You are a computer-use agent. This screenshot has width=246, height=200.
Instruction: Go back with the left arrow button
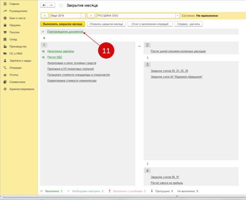tap(44, 5)
